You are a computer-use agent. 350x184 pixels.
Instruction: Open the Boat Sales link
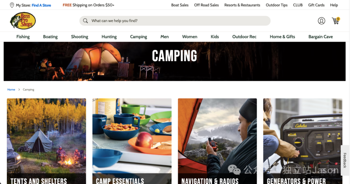click(x=180, y=5)
